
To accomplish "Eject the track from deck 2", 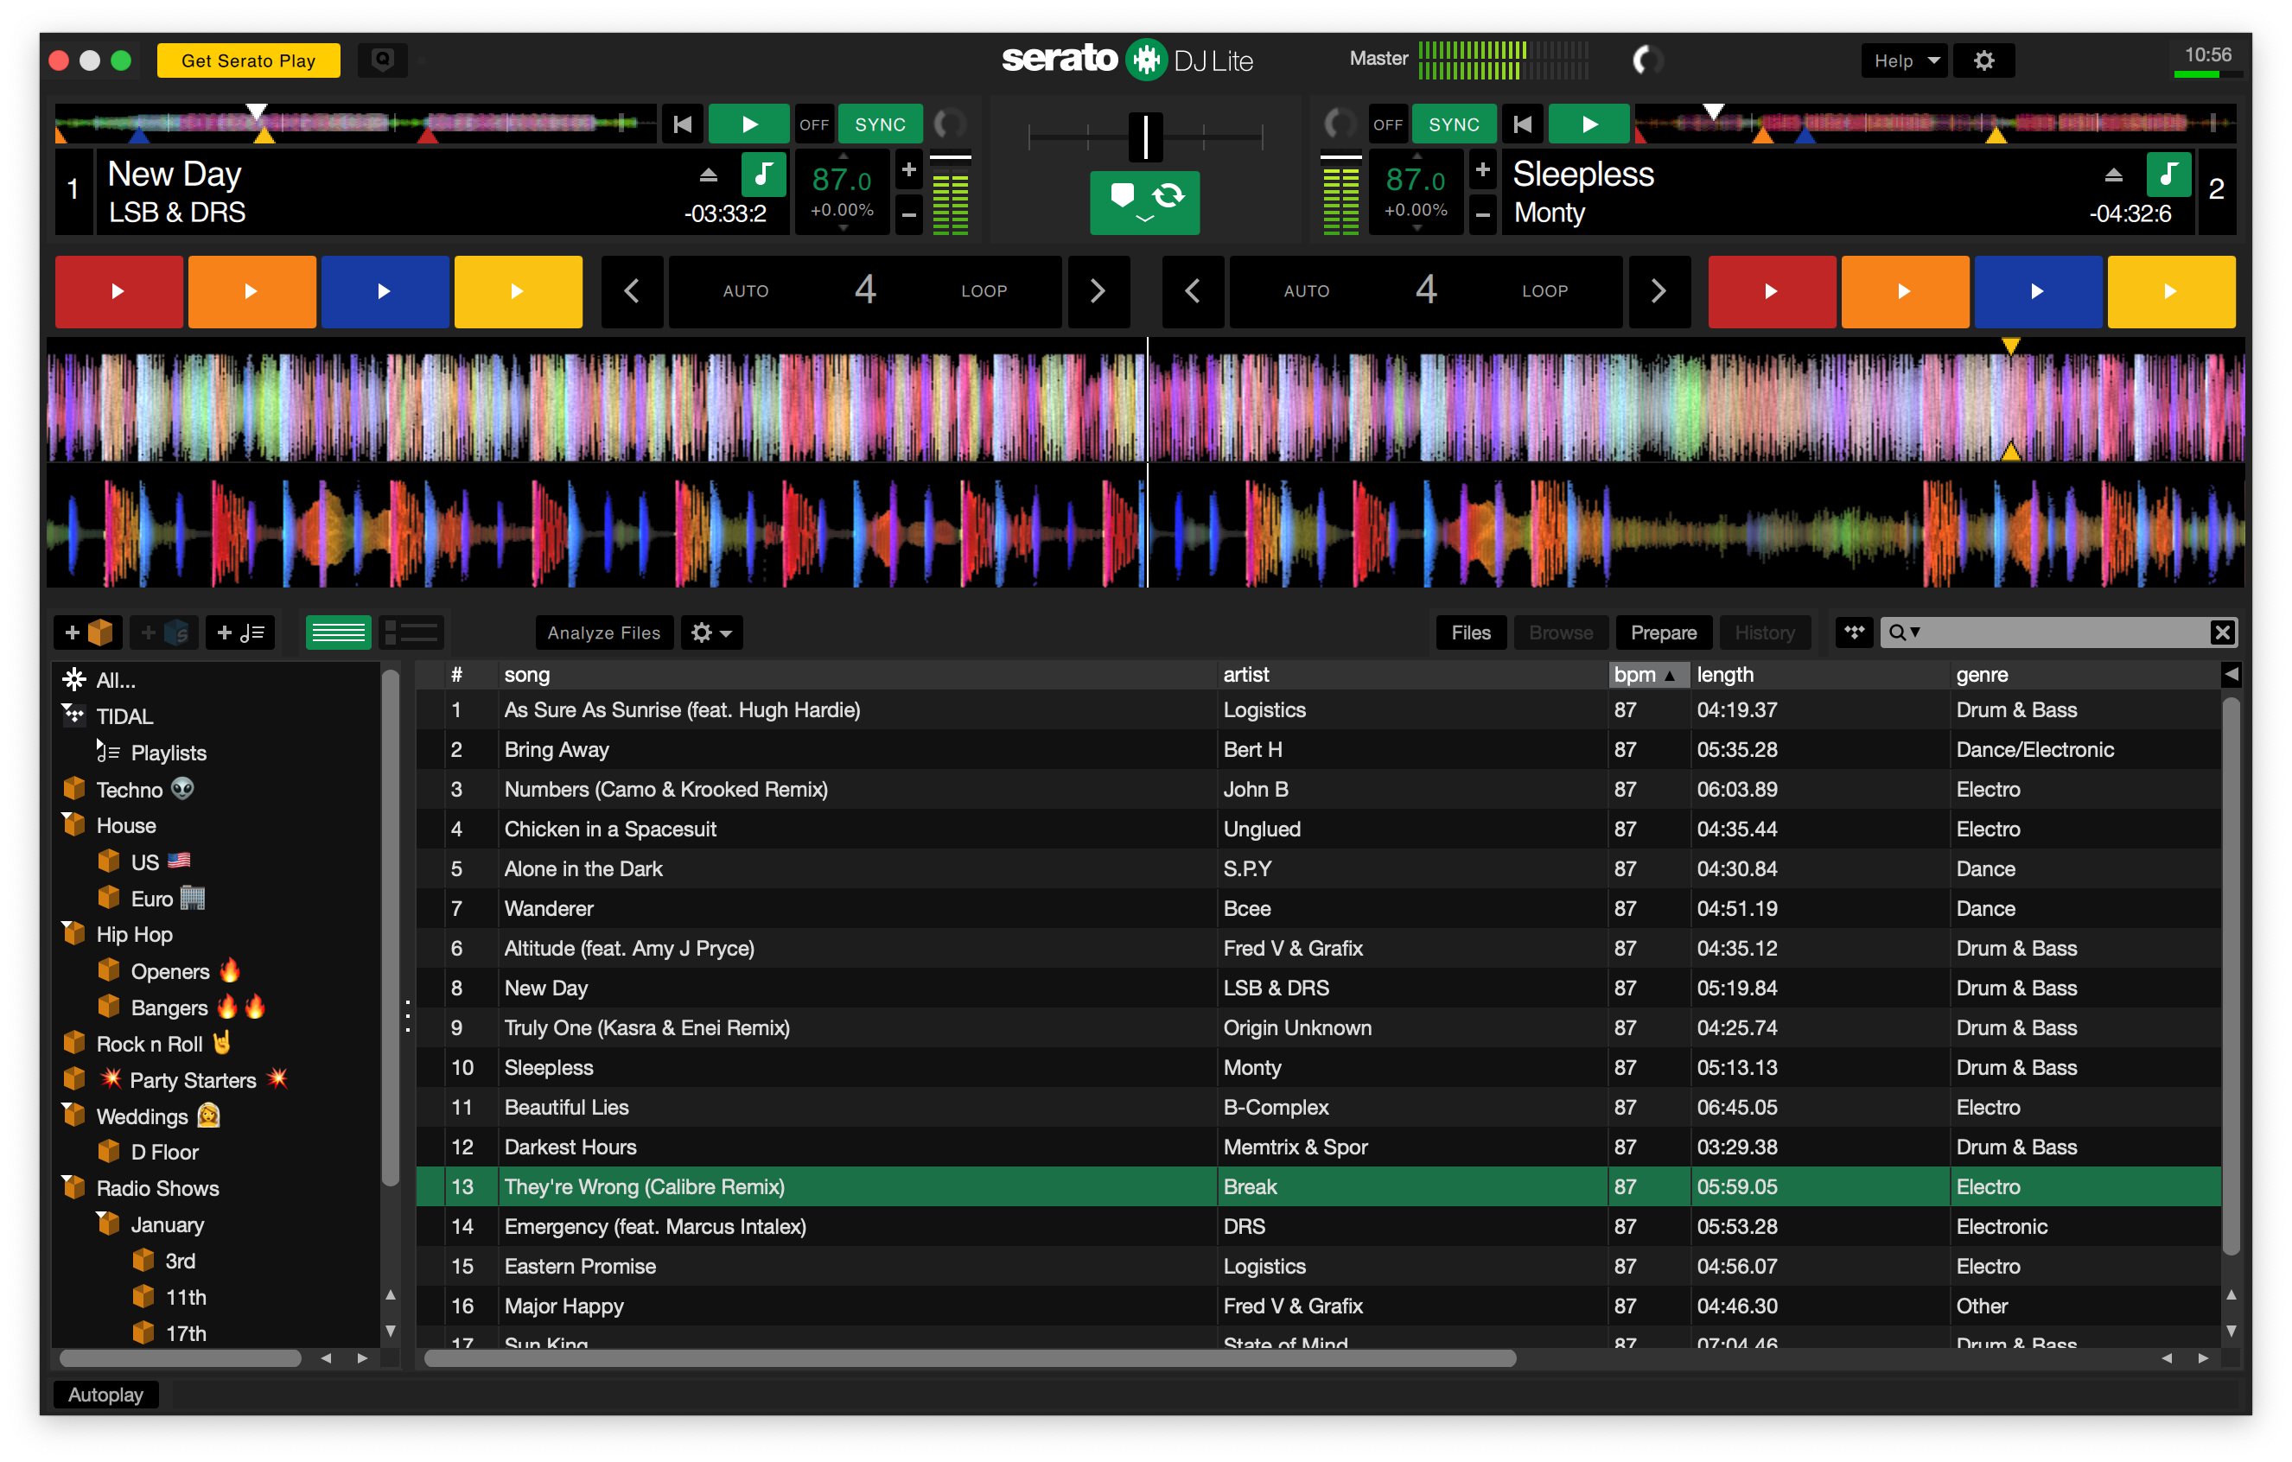I will coord(2113,175).
